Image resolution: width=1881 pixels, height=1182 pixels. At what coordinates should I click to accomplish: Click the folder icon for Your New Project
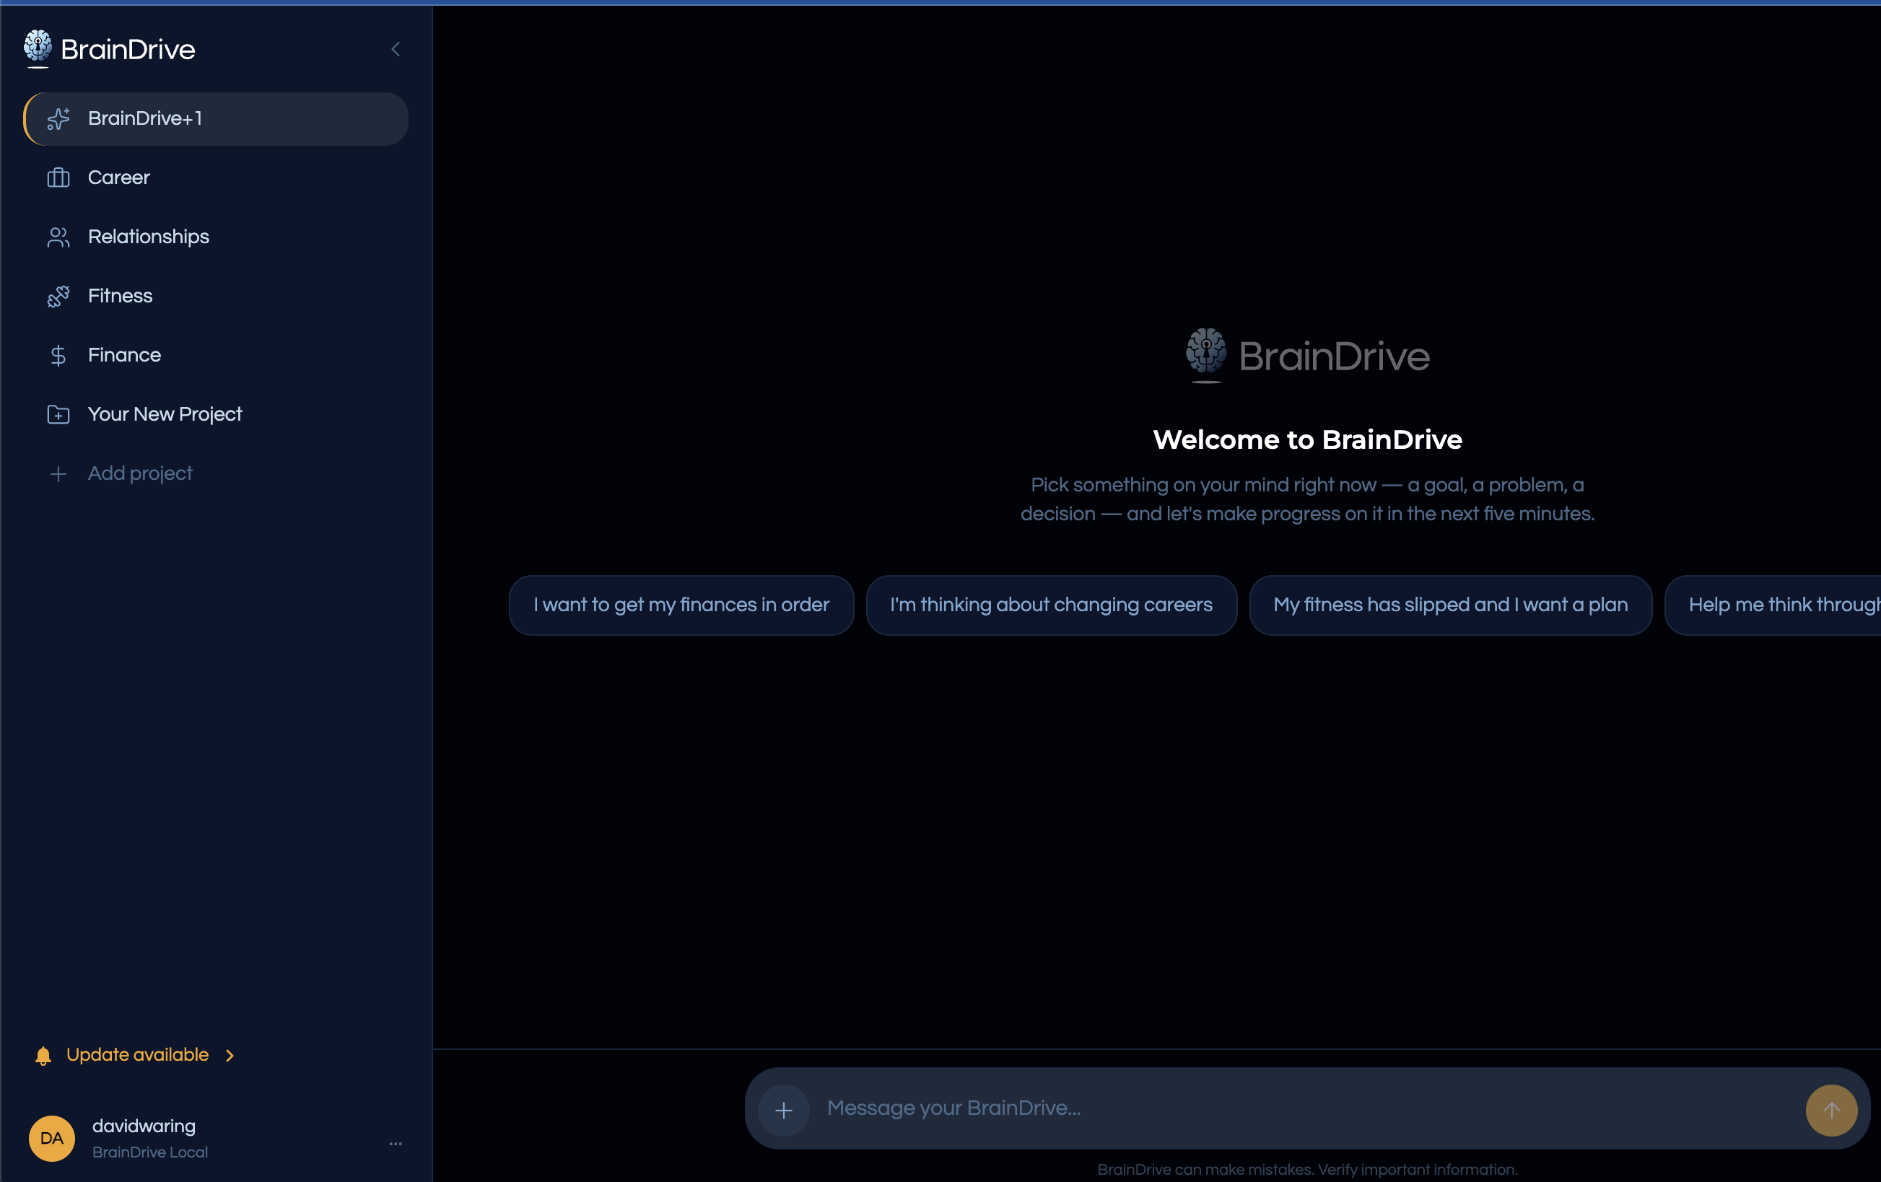(58, 414)
